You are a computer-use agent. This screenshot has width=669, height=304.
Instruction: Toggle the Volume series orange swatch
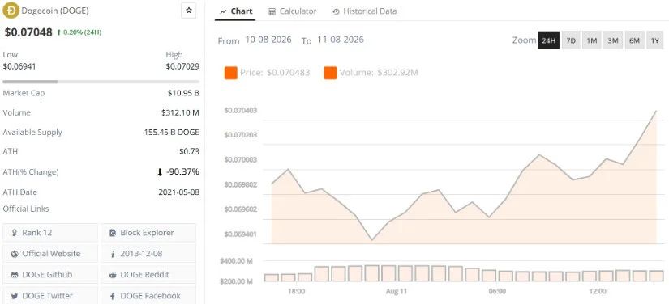pos(330,73)
